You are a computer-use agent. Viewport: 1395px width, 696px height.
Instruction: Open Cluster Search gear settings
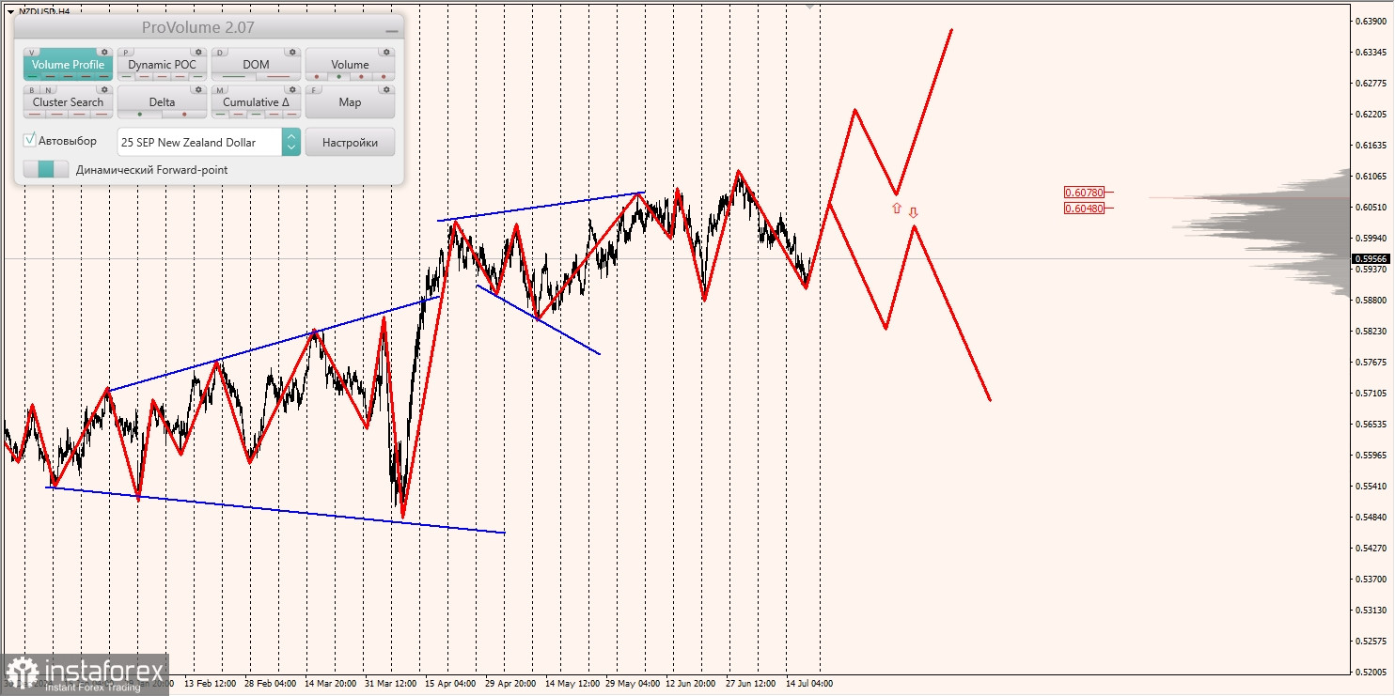click(x=104, y=89)
